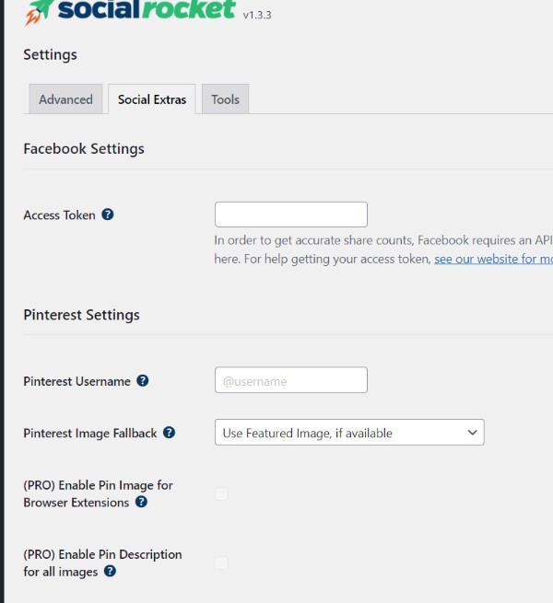
Task: Open help for Pin Image Browser Extensions
Action: 141,502
